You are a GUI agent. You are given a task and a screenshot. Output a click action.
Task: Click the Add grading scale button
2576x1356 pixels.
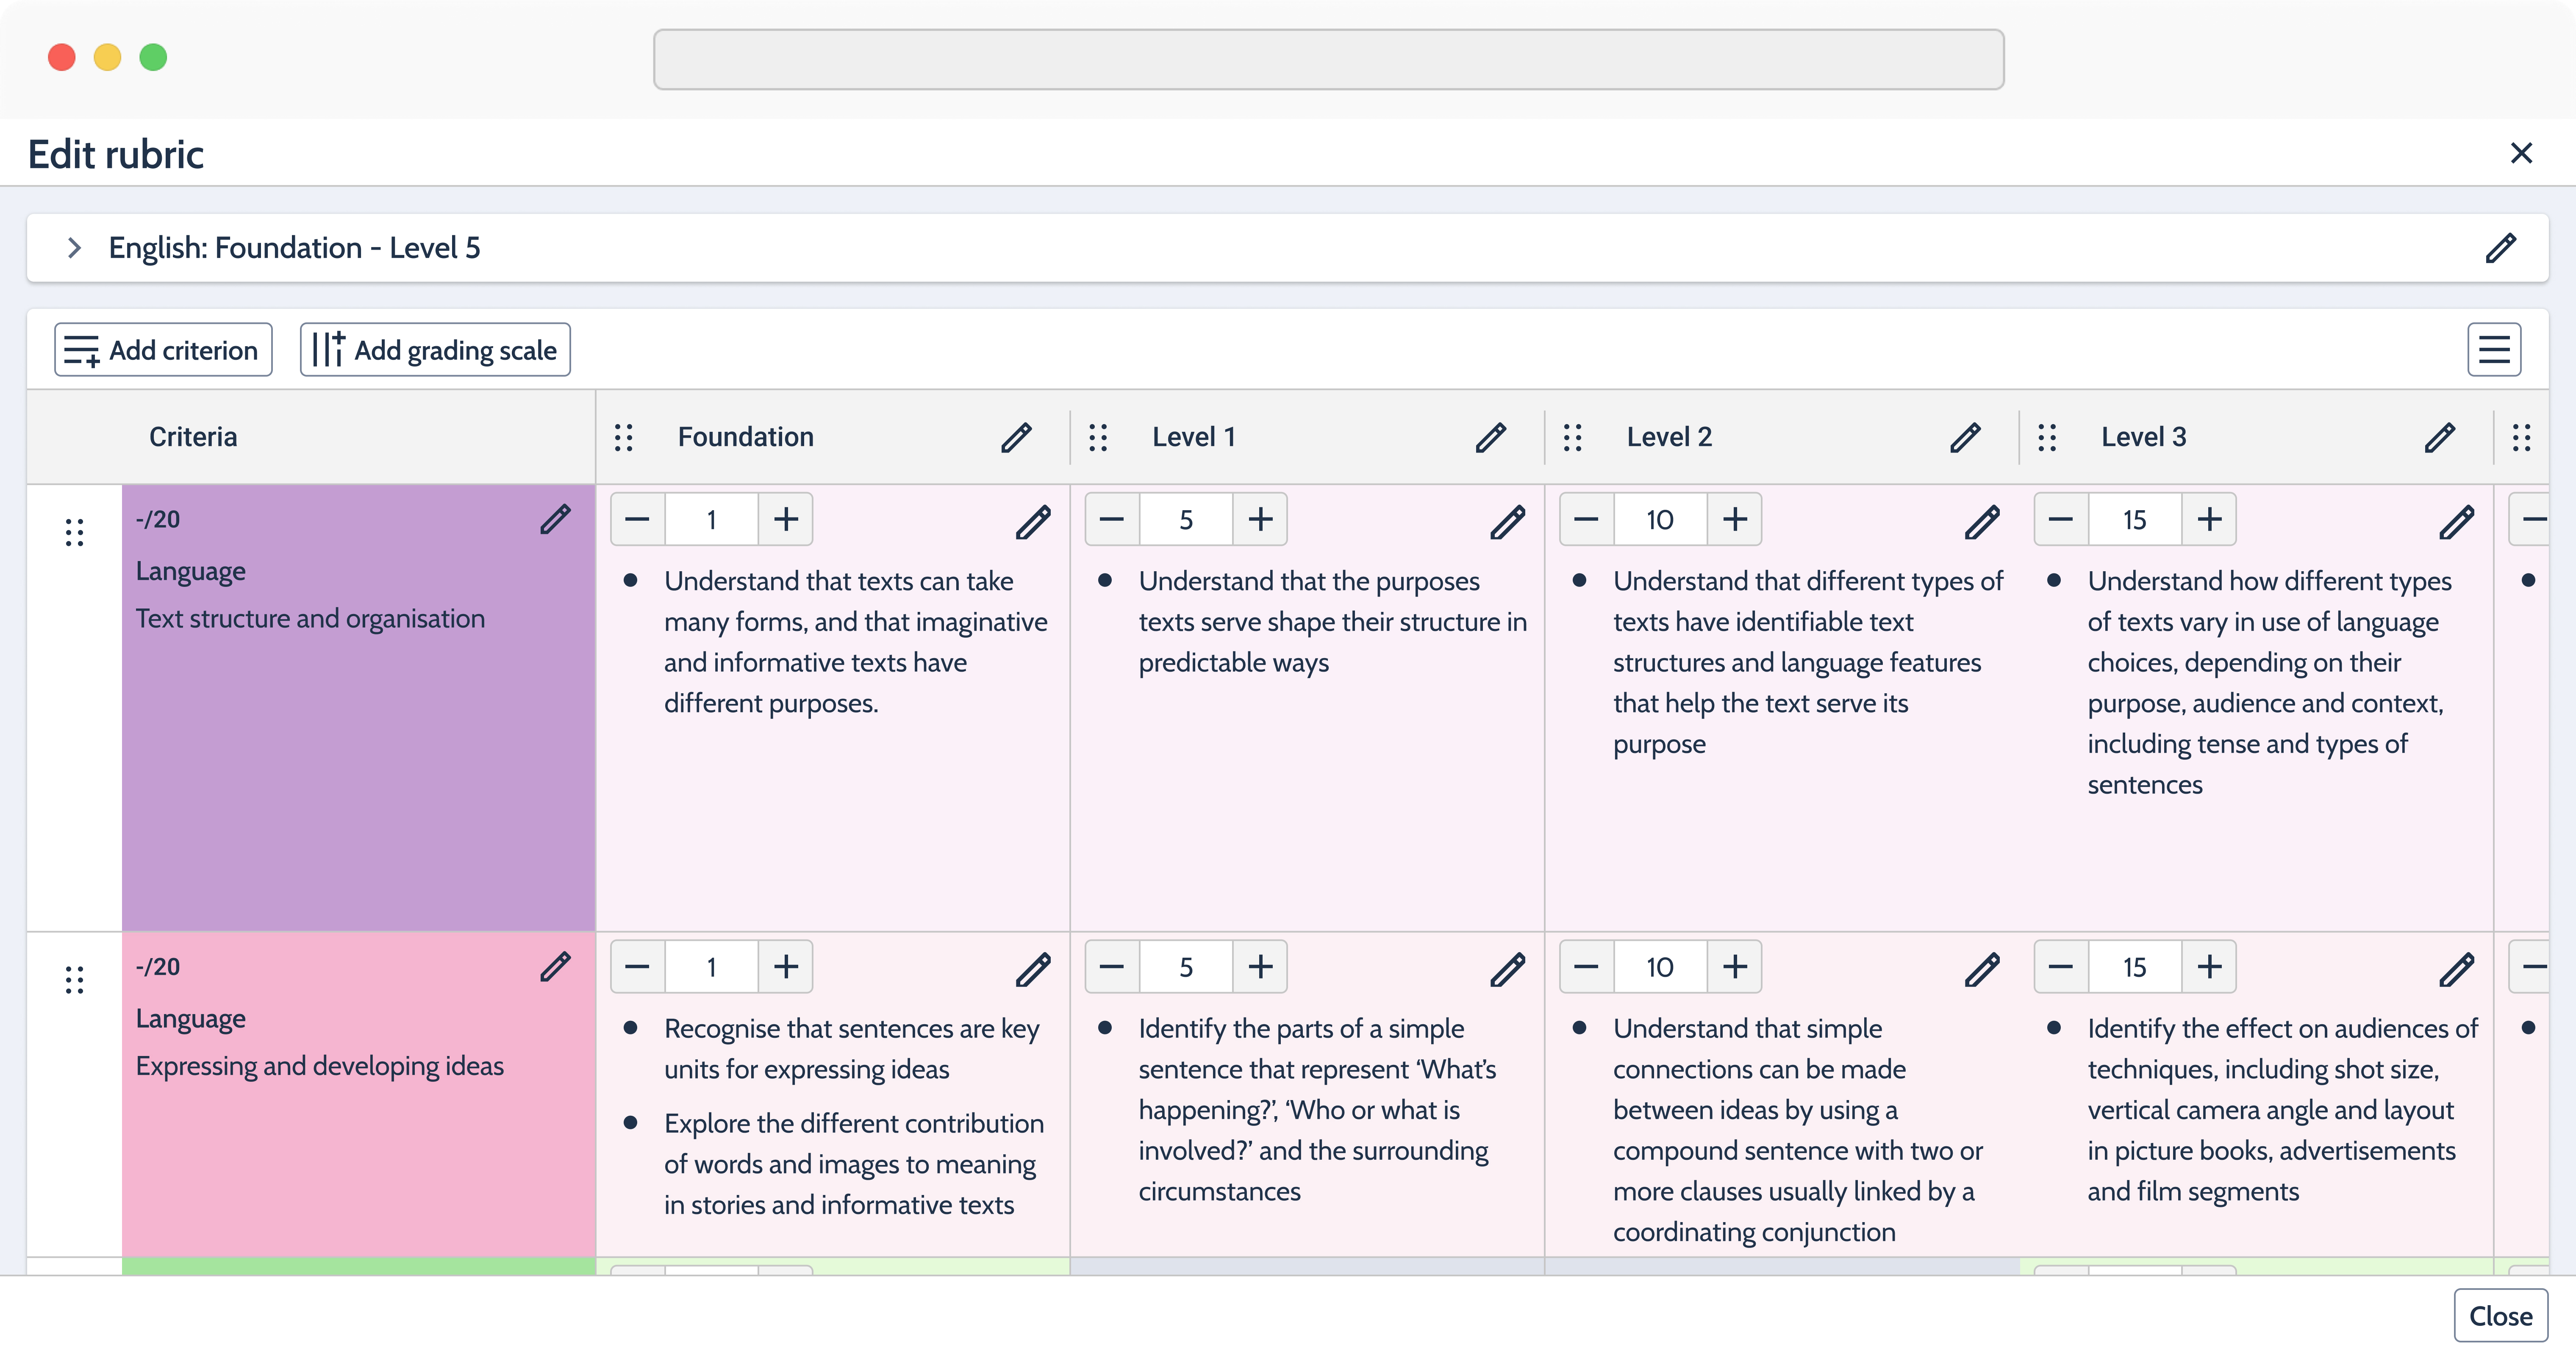pos(435,350)
